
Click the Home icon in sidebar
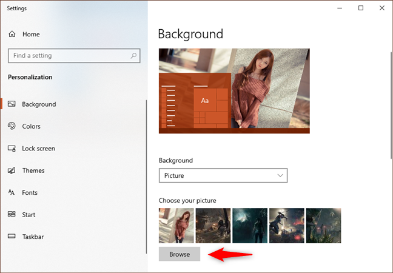pyautogui.click(x=12, y=35)
